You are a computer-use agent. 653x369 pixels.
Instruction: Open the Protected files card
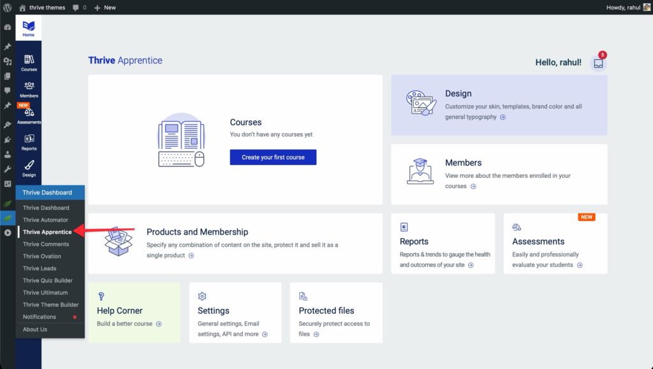(335, 312)
